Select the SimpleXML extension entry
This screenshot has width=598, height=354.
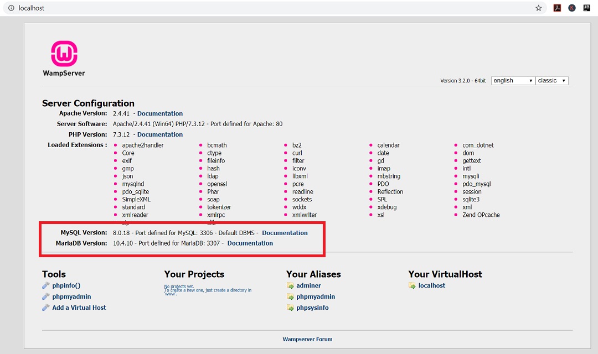click(136, 199)
